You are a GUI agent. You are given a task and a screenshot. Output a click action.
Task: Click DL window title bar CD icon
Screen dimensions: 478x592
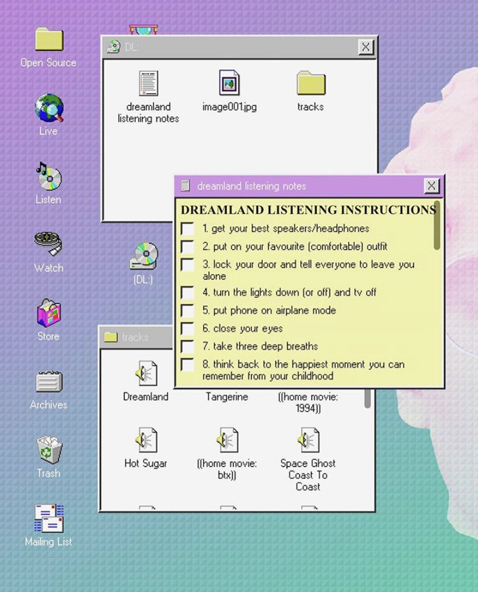pyautogui.click(x=114, y=47)
